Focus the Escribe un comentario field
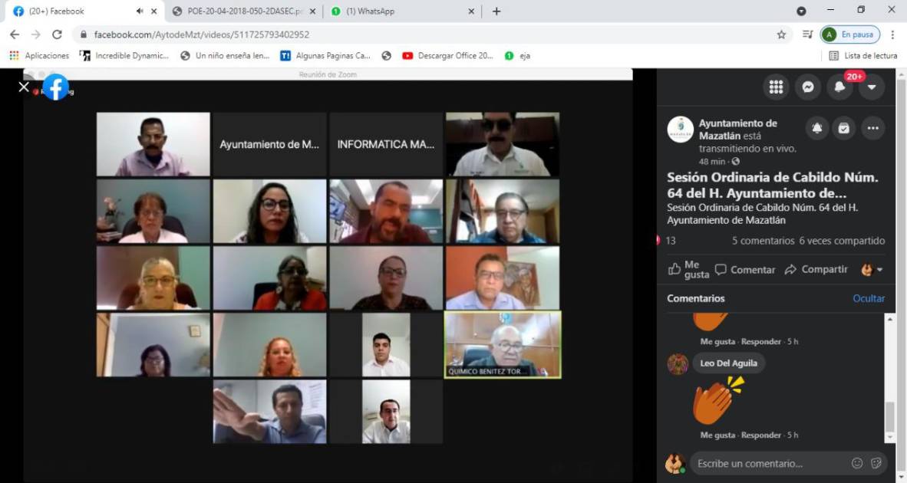907x483 pixels. 767,463
